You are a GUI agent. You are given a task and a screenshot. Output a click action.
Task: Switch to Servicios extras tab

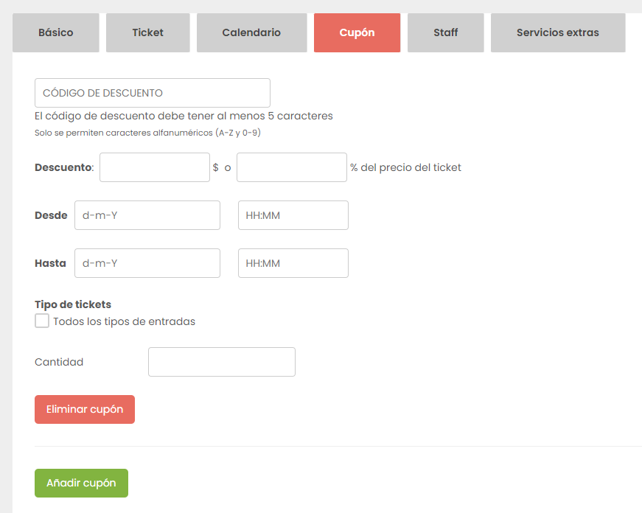pyautogui.click(x=558, y=32)
